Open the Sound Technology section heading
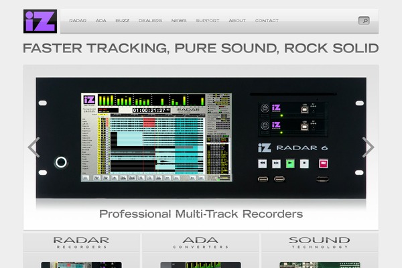 pos(320,243)
